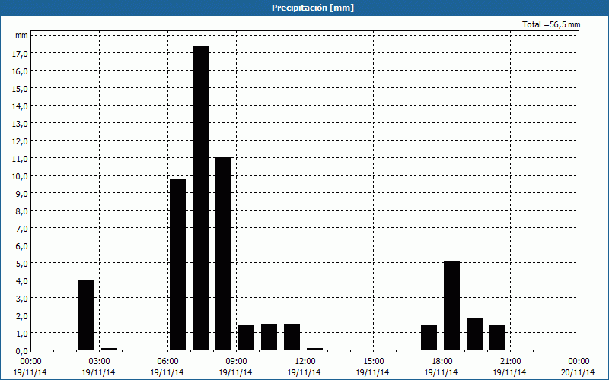Select the 1,0 y-axis value
The image size is (609, 380).
(x=22, y=333)
